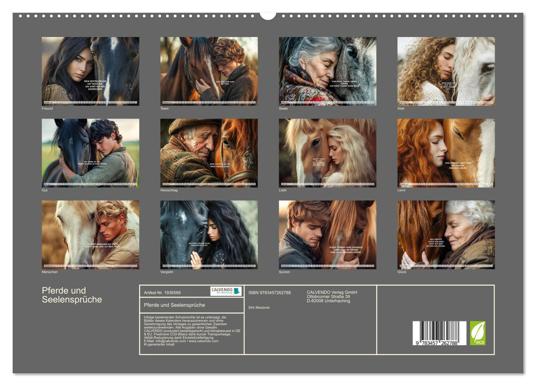This screenshot has height=386, width=536.
Task: Select the 'Vergibt' thumbnail with dark horse
Action: coord(209,234)
